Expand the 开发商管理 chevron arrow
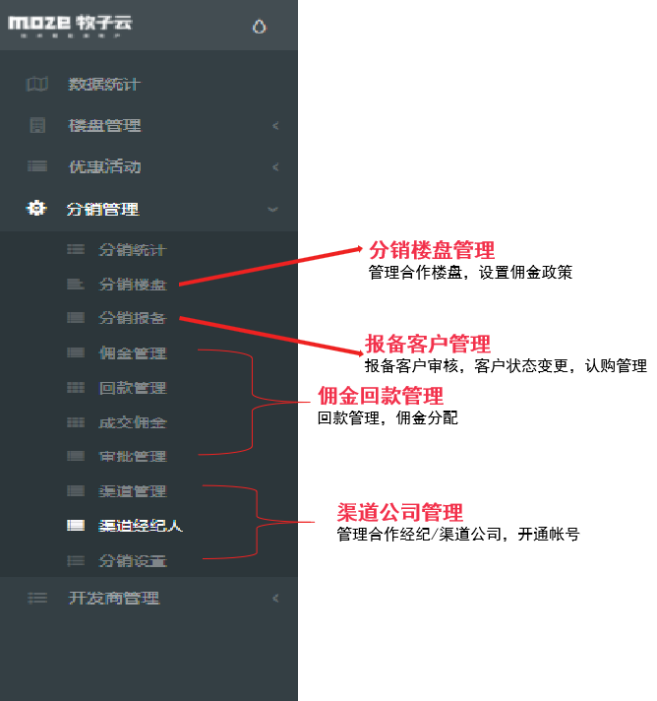 click(x=275, y=599)
